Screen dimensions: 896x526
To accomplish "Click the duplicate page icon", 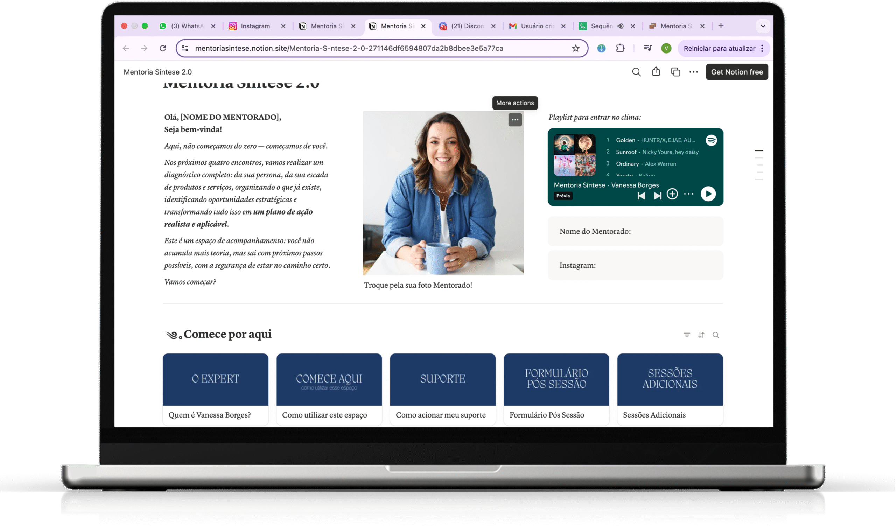I will coord(675,72).
